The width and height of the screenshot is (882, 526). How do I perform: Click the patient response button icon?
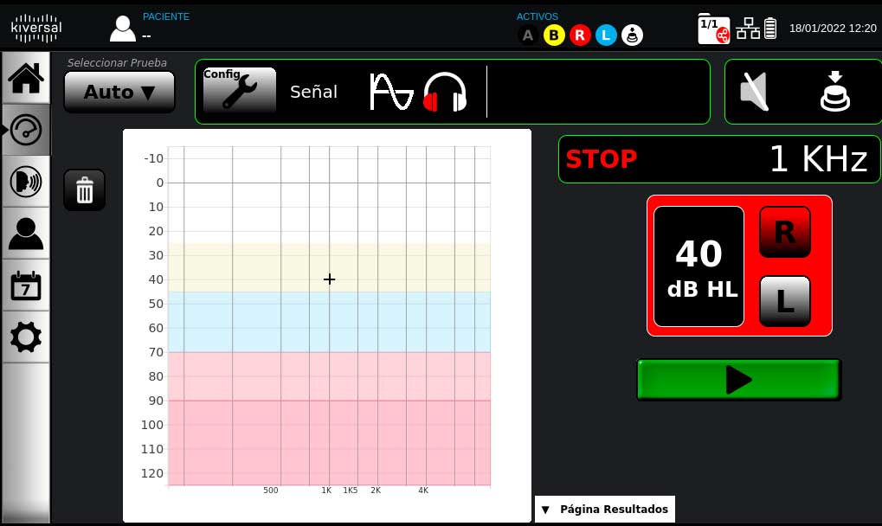tap(835, 92)
